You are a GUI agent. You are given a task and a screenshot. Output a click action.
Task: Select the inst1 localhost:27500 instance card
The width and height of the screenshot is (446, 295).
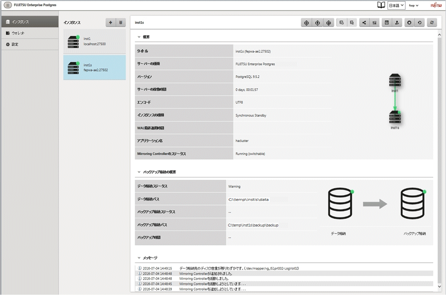tap(95, 41)
